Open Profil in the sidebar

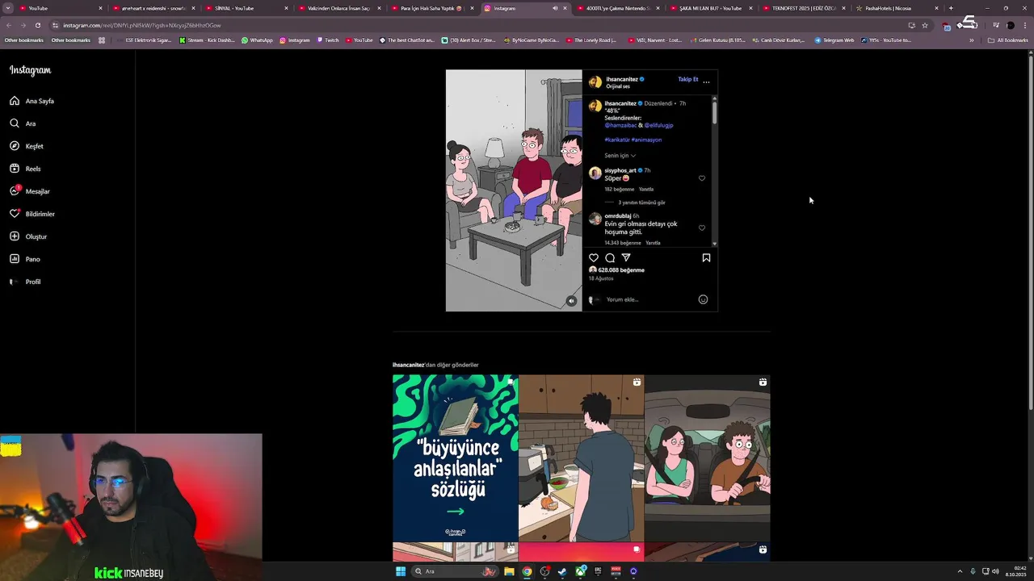click(x=25, y=282)
